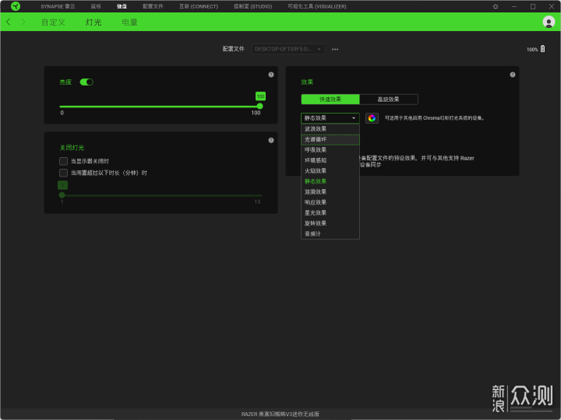Go forward with the right arrow
Screen dimensions: 561x420
[23, 22]
